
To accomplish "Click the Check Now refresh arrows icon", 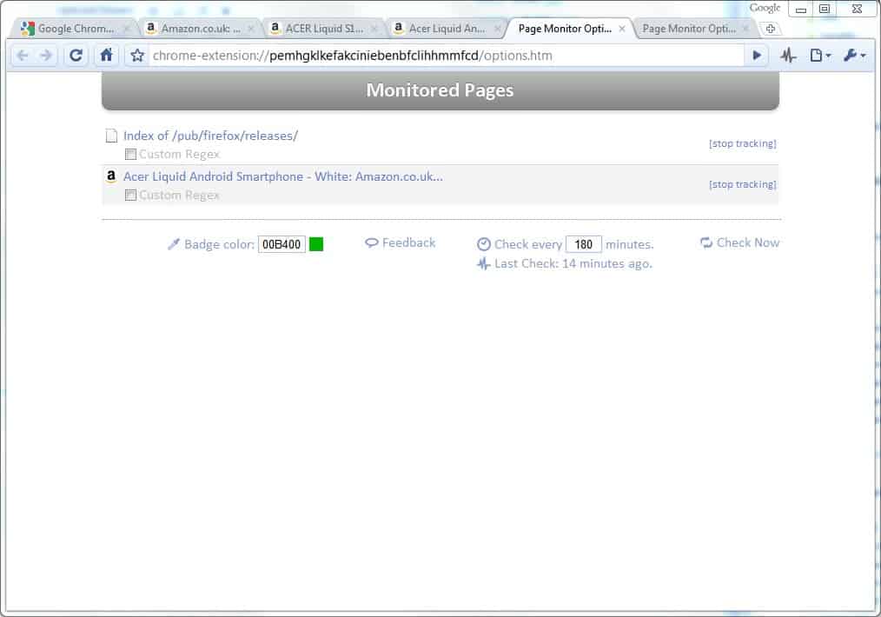I will (x=705, y=243).
